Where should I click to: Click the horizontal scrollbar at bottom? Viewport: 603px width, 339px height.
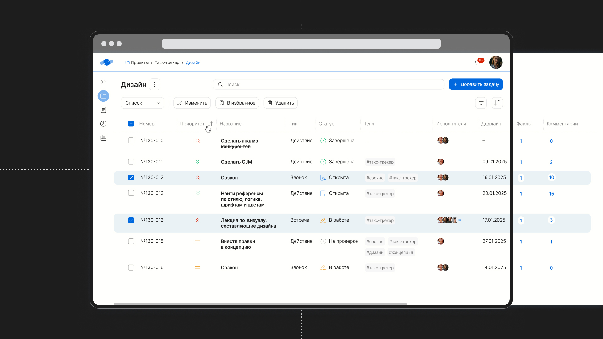pos(260,304)
